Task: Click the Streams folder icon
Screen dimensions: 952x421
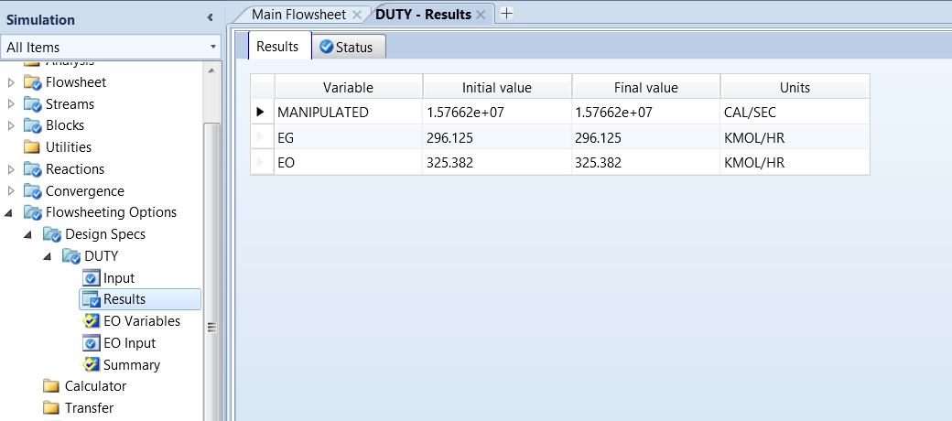Action: [x=33, y=104]
